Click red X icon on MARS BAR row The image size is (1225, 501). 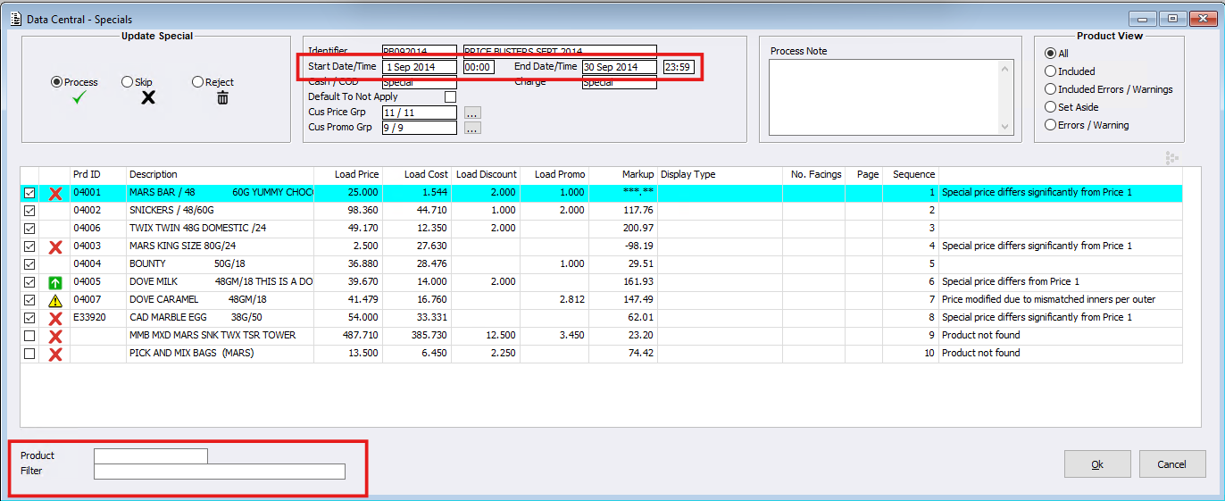[x=55, y=193]
